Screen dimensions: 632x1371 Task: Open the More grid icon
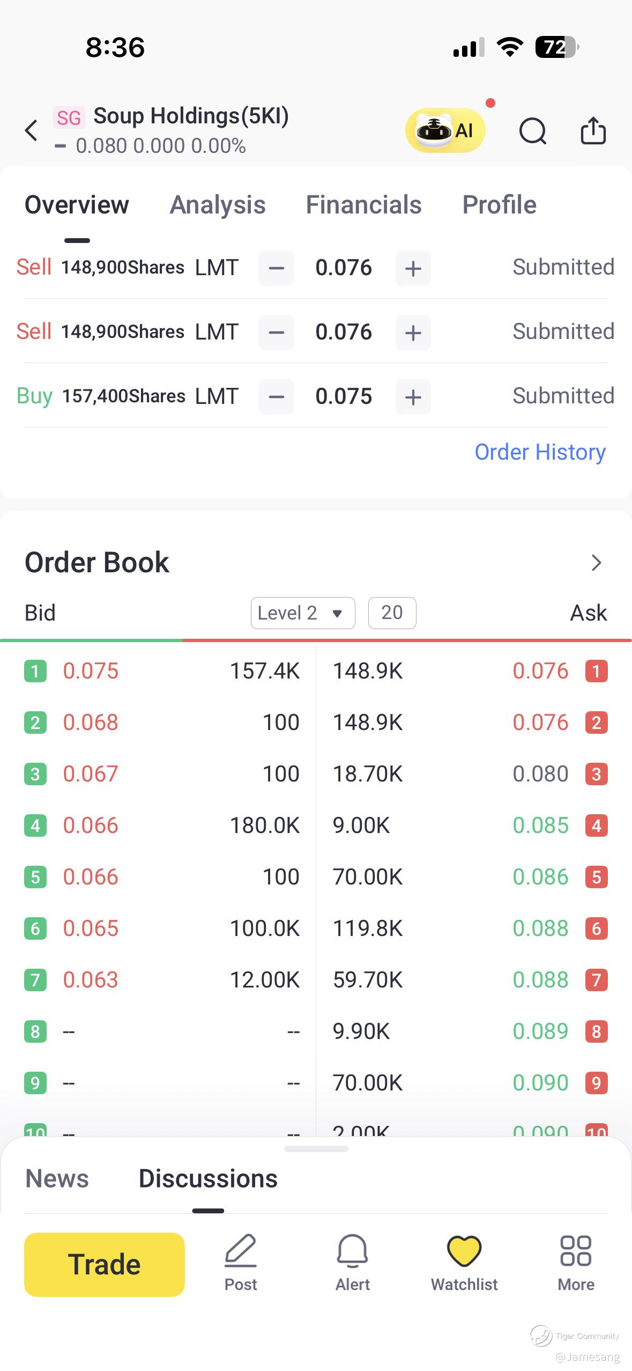(x=576, y=1262)
